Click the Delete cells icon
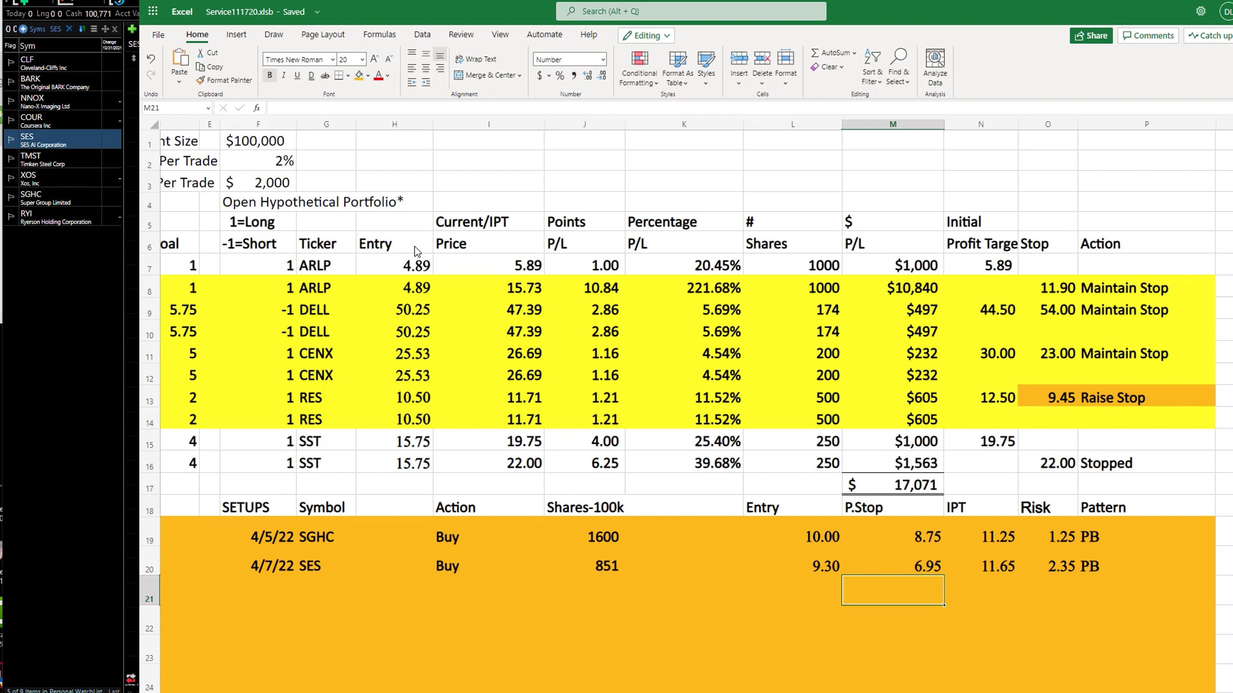The width and height of the screenshot is (1233, 693). pyautogui.click(x=762, y=58)
